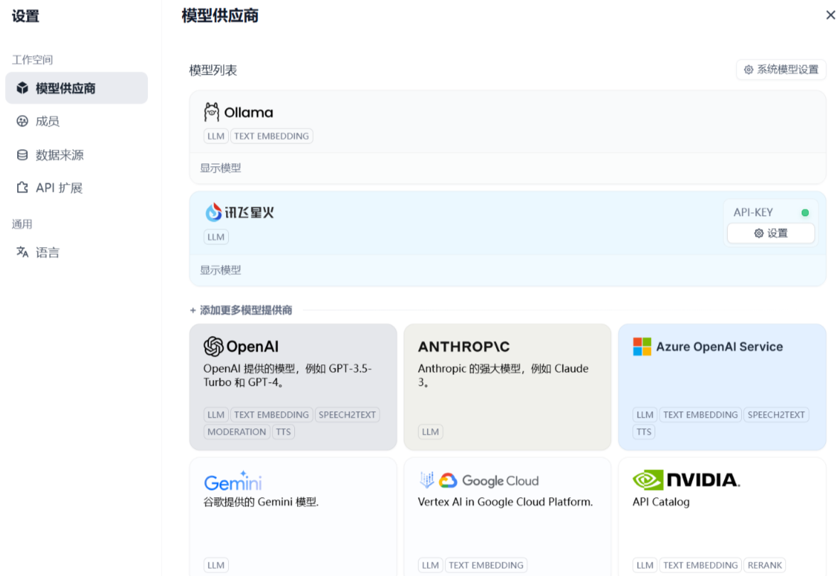Viewport: 840px width, 576px height.
Task: Click the TEXT EMBEDDING tag on Azure card
Action: [700, 414]
